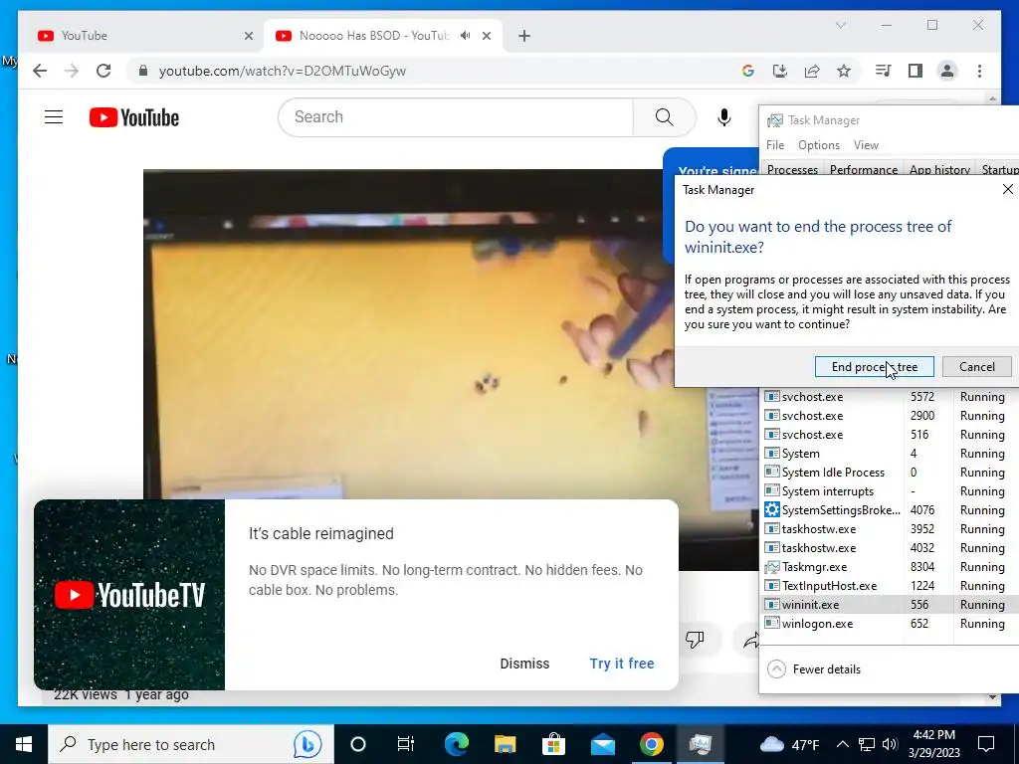Click the Bing icon in the taskbar search box
This screenshot has height=764, width=1019.
click(x=307, y=744)
